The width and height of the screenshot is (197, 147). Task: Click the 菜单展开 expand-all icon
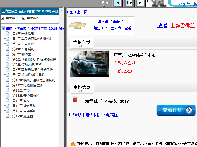pos(2,19)
